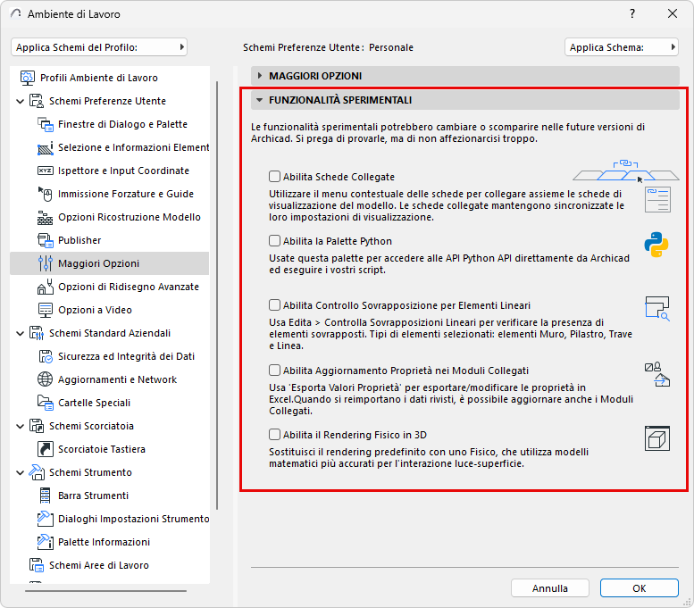Click the Aggiornamenti e Network globe icon
Screen dimensions: 694x608
(46, 379)
